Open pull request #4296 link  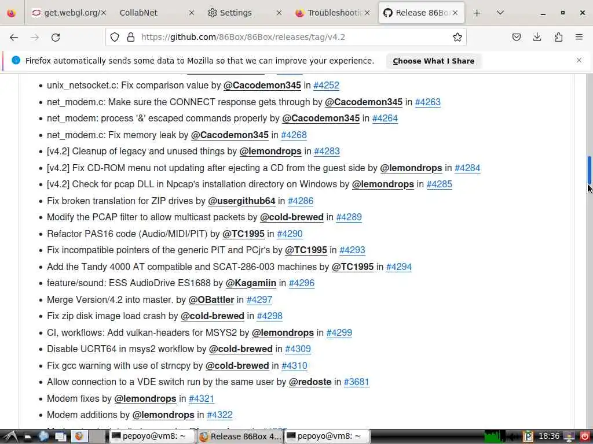pos(301,283)
